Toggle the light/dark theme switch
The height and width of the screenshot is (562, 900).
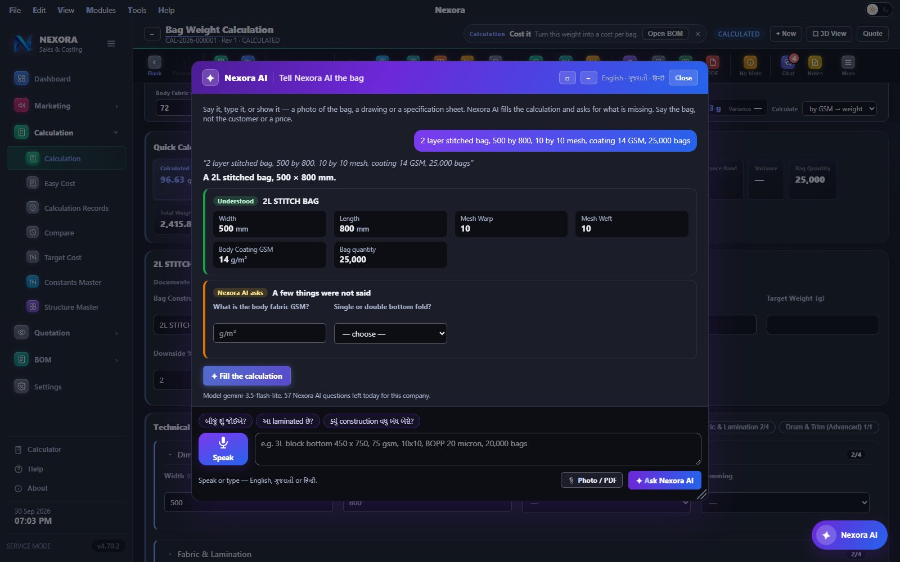tap(879, 10)
